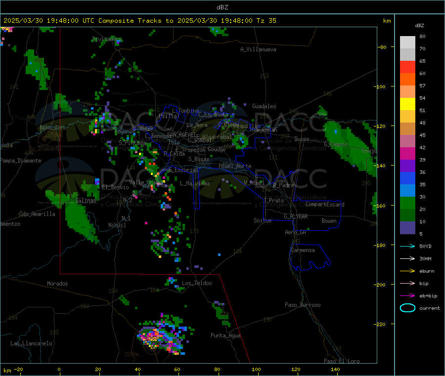This screenshot has width=445, height=376.
Task: Click the 'Tz 35' value in header
Action: point(266,21)
